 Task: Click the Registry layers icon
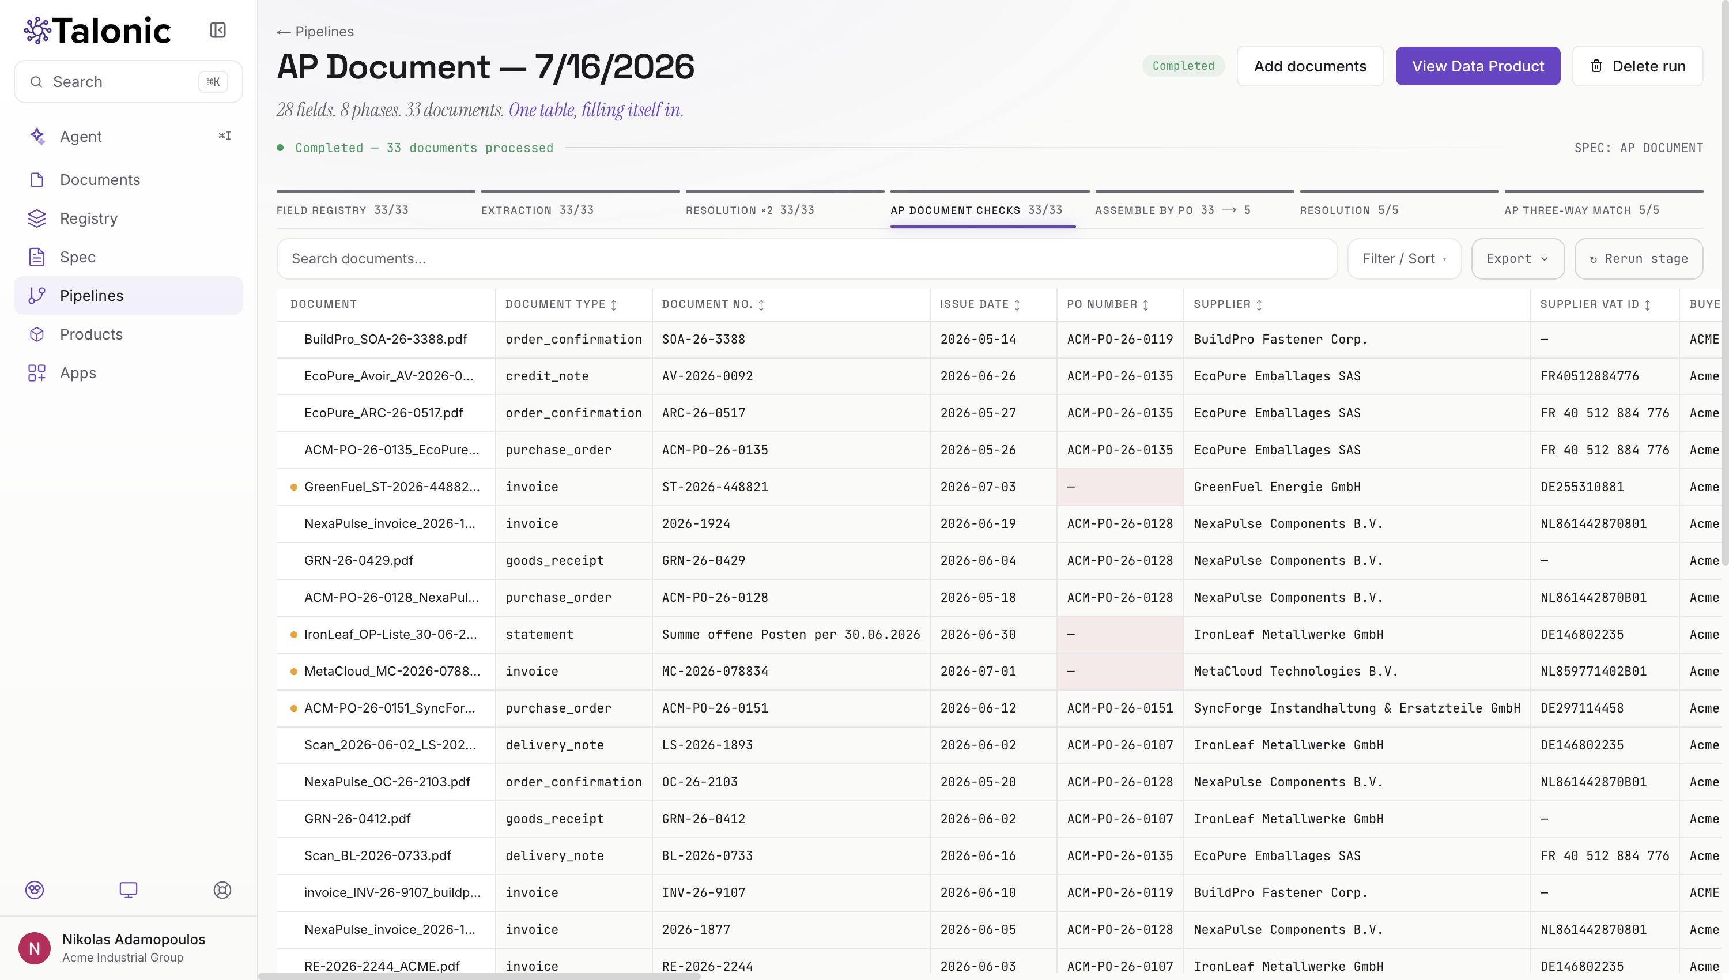tap(37, 218)
